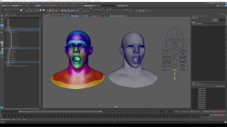The width and height of the screenshot is (227, 127).
Task: Open the Adam Spring account dropdown
Action: point(122,6)
